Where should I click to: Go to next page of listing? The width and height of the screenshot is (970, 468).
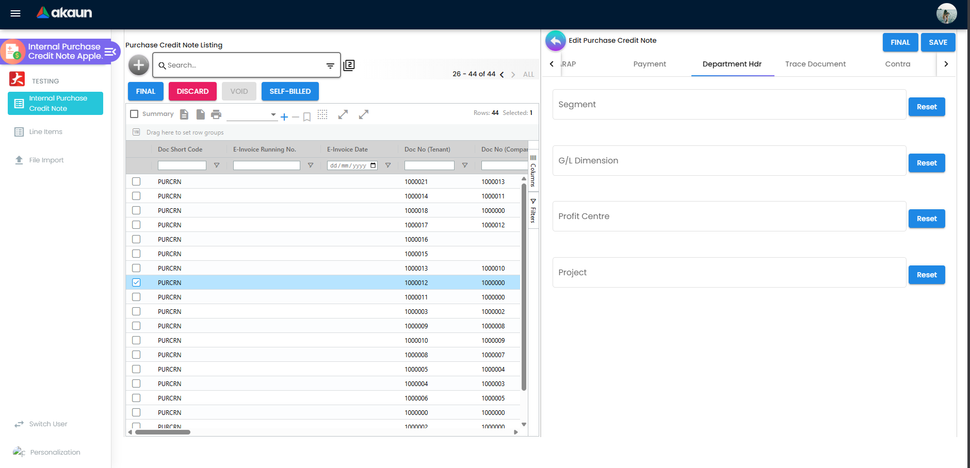pyautogui.click(x=513, y=75)
